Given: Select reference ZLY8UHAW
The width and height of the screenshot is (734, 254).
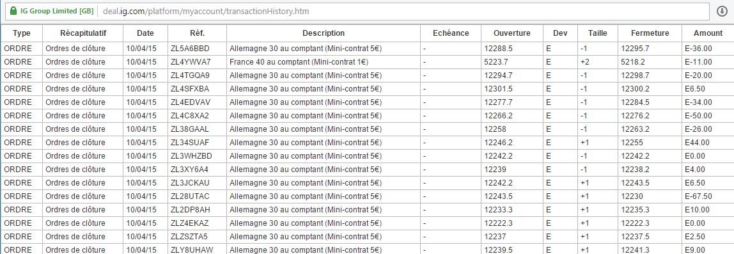Looking at the screenshot, I should (192, 250).
